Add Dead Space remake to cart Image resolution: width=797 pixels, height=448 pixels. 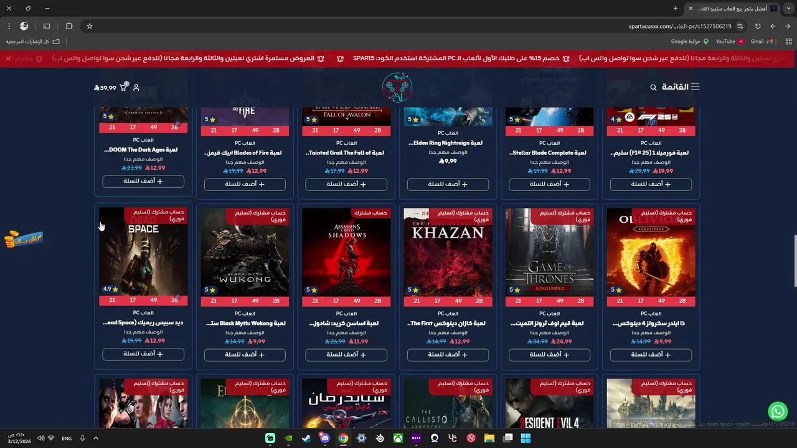[x=143, y=354]
